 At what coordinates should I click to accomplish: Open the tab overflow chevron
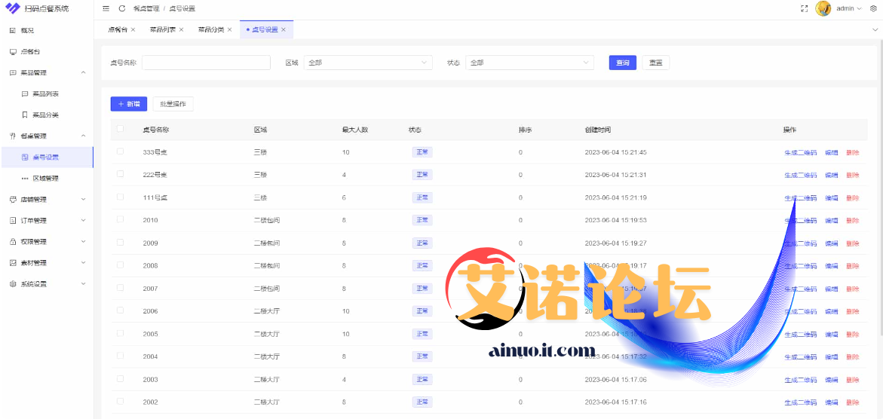click(x=875, y=29)
